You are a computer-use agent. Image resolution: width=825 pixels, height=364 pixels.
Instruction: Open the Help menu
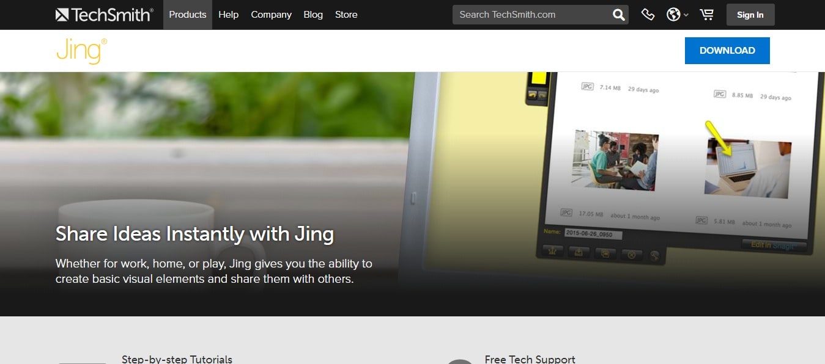point(229,15)
